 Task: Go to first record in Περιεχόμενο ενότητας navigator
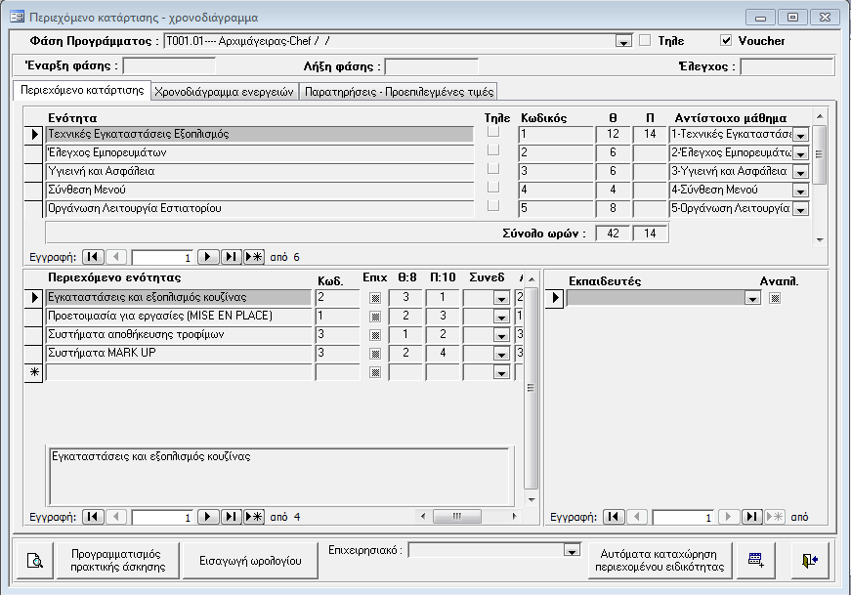pyautogui.click(x=93, y=517)
